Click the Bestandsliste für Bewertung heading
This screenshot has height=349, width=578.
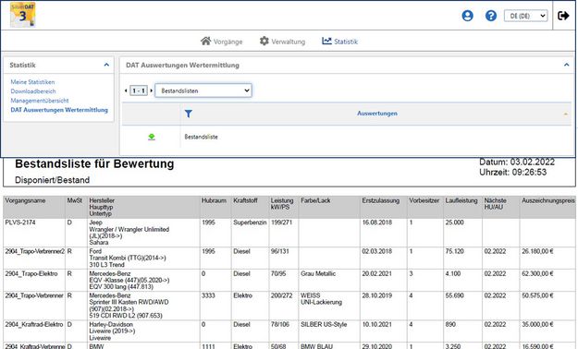[x=94, y=163]
